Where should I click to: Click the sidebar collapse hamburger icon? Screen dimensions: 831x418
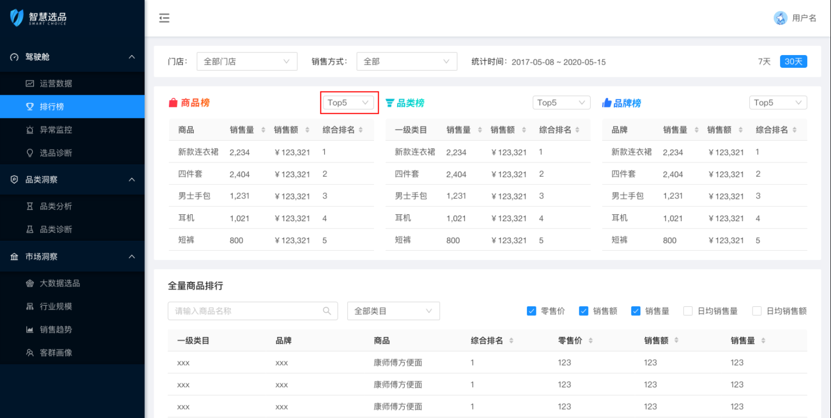[x=164, y=18]
